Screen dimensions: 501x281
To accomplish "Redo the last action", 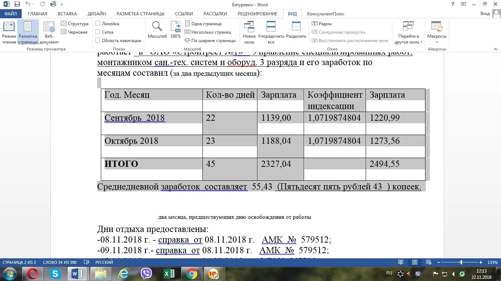I will [x=42, y=4].
